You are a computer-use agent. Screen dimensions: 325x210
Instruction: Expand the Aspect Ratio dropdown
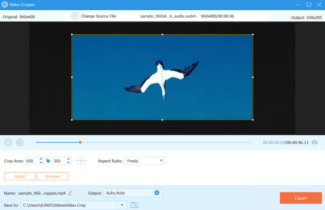161,161
